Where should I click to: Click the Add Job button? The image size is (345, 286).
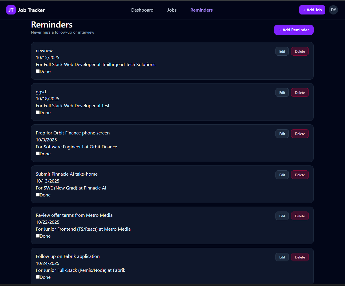click(312, 10)
